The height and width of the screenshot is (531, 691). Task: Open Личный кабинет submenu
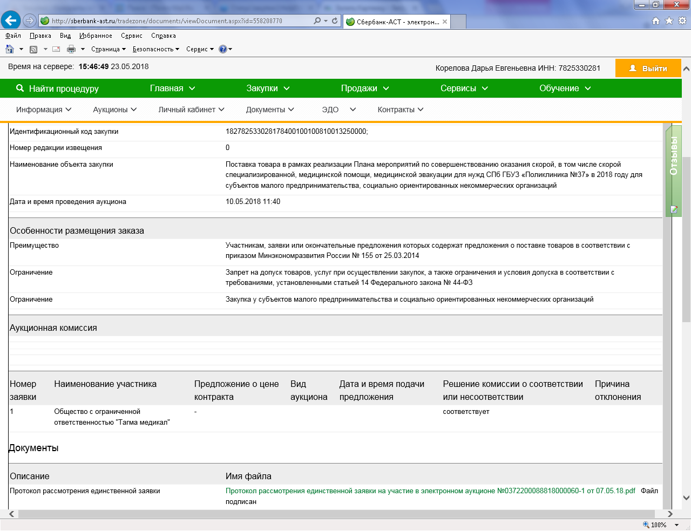pos(191,110)
